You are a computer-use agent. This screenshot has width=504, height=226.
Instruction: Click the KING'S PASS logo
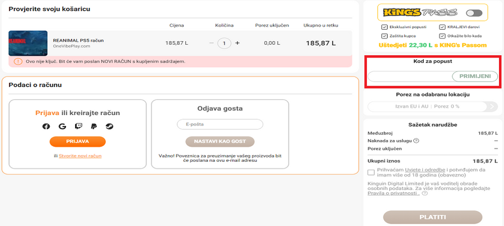point(421,13)
